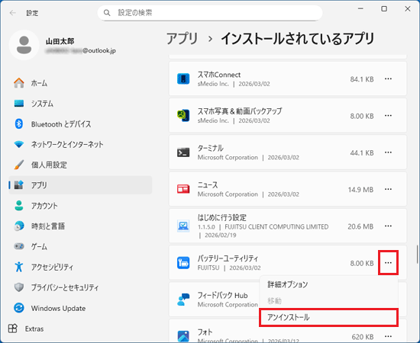
Task: Open more options for バッテリーユーティリティ
Action: click(388, 263)
